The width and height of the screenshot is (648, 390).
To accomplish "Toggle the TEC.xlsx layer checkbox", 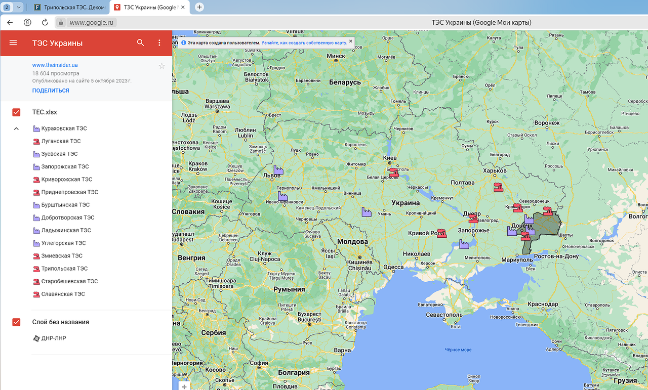I will [x=16, y=112].
